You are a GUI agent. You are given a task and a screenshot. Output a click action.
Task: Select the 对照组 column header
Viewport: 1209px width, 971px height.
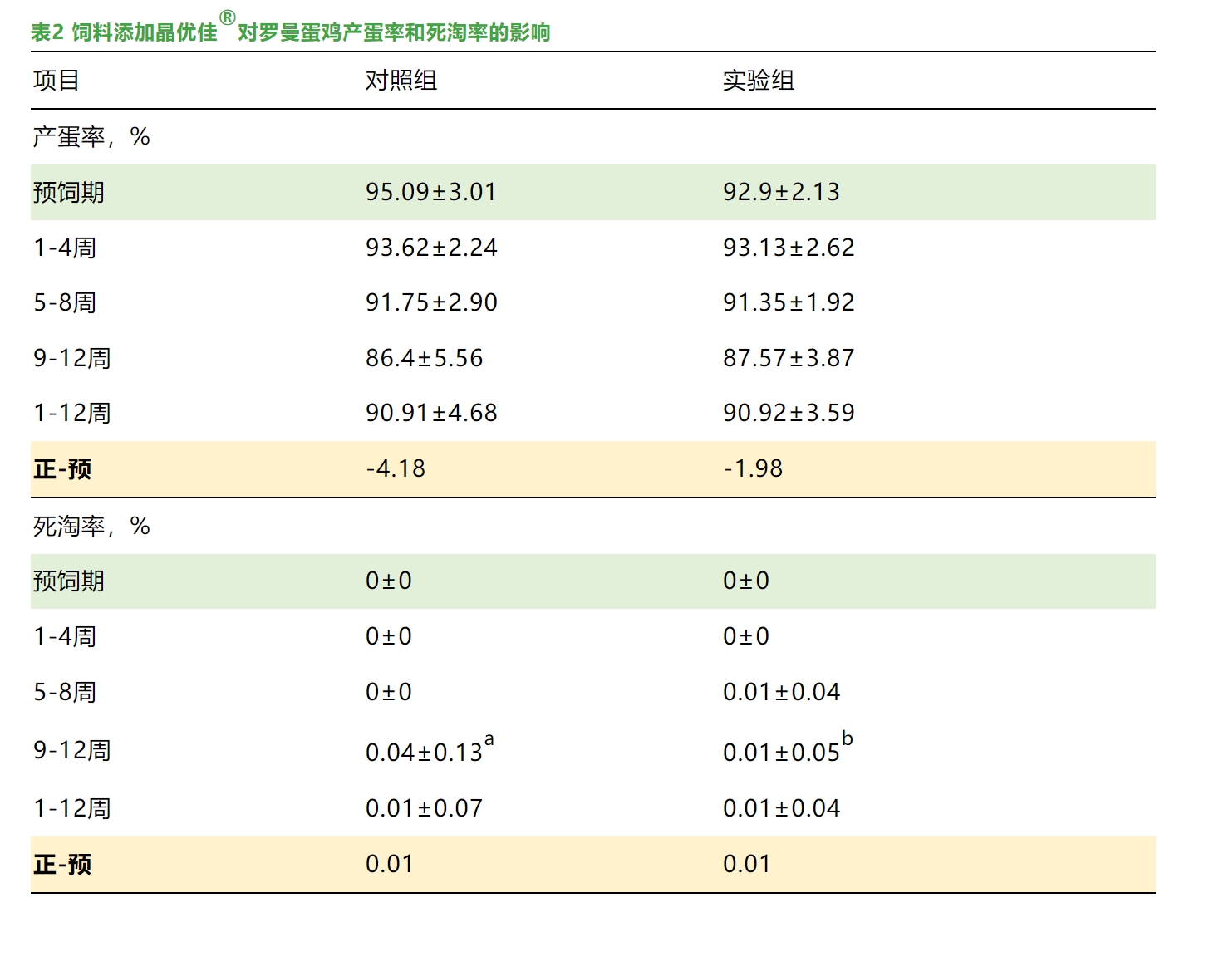pos(401,81)
